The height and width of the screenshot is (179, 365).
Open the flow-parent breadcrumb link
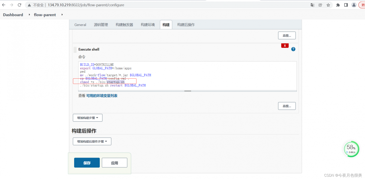coord(45,15)
